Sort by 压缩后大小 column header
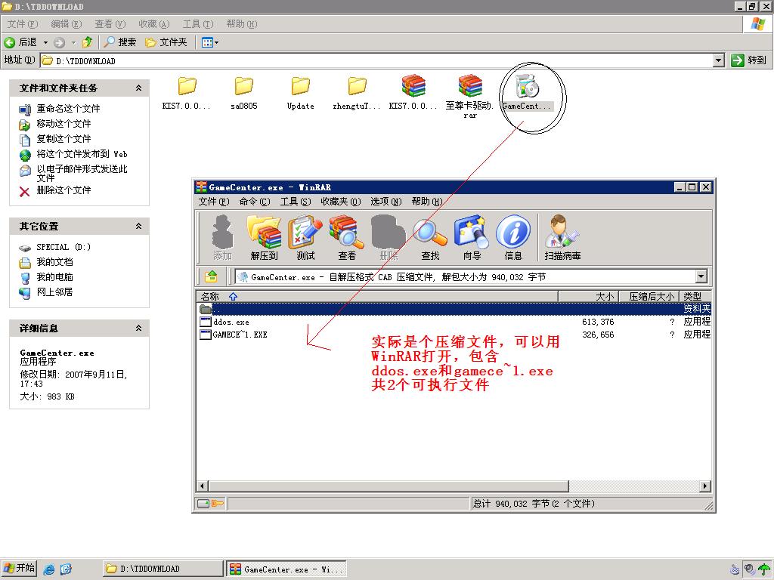 pyautogui.click(x=649, y=296)
